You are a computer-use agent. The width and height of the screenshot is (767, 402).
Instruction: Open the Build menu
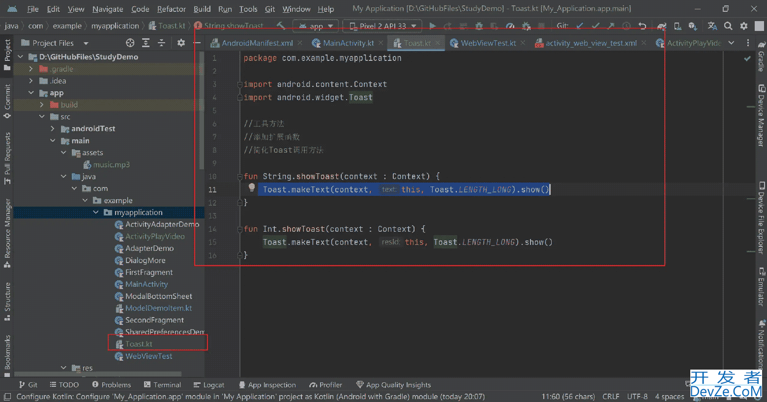click(202, 9)
